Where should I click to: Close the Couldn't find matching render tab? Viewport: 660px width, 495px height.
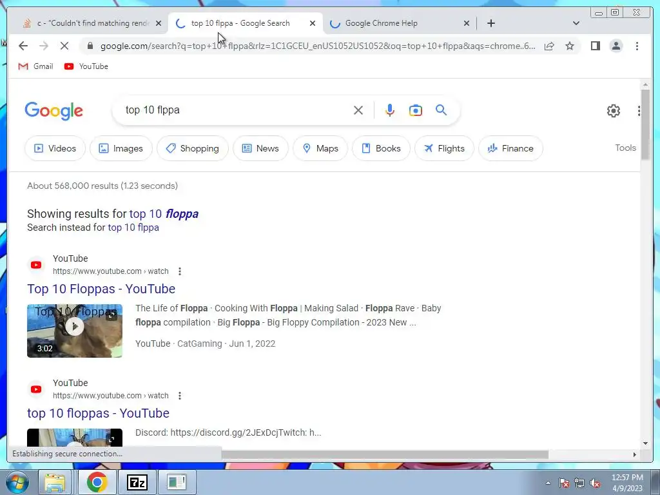click(159, 23)
